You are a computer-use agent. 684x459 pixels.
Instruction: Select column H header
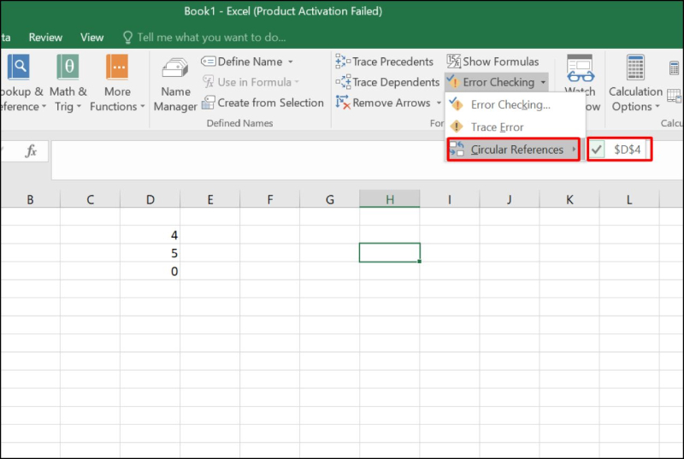[389, 200]
